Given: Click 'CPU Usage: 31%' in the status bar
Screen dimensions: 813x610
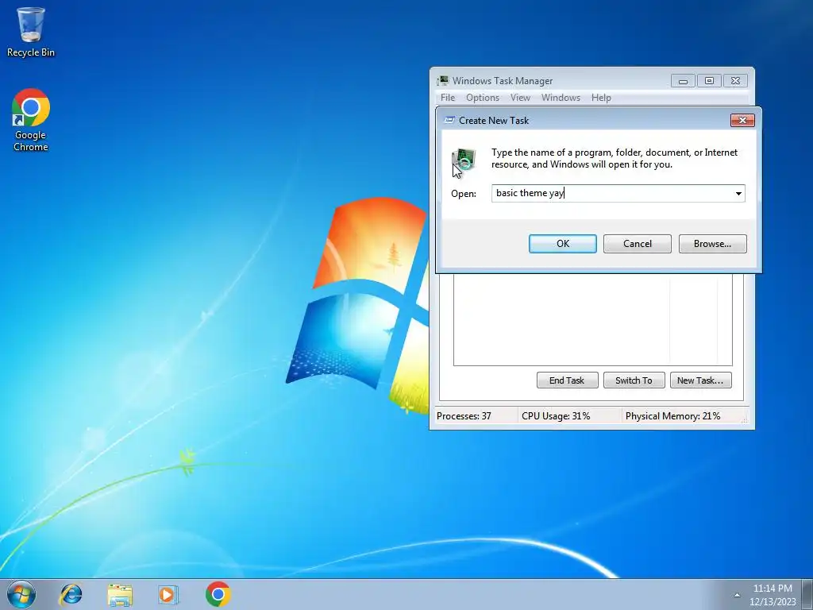Looking at the screenshot, I should [x=556, y=416].
